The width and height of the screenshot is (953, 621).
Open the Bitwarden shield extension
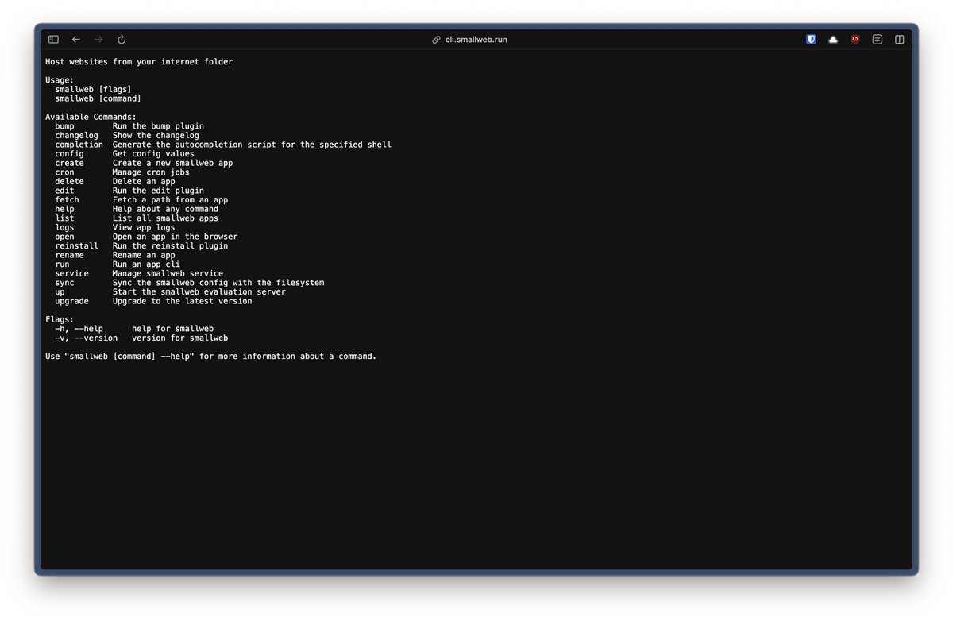click(811, 40)
